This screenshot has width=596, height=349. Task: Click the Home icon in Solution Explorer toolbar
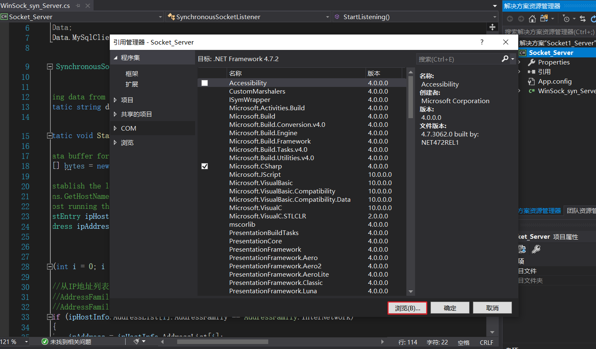pos(532,19)
